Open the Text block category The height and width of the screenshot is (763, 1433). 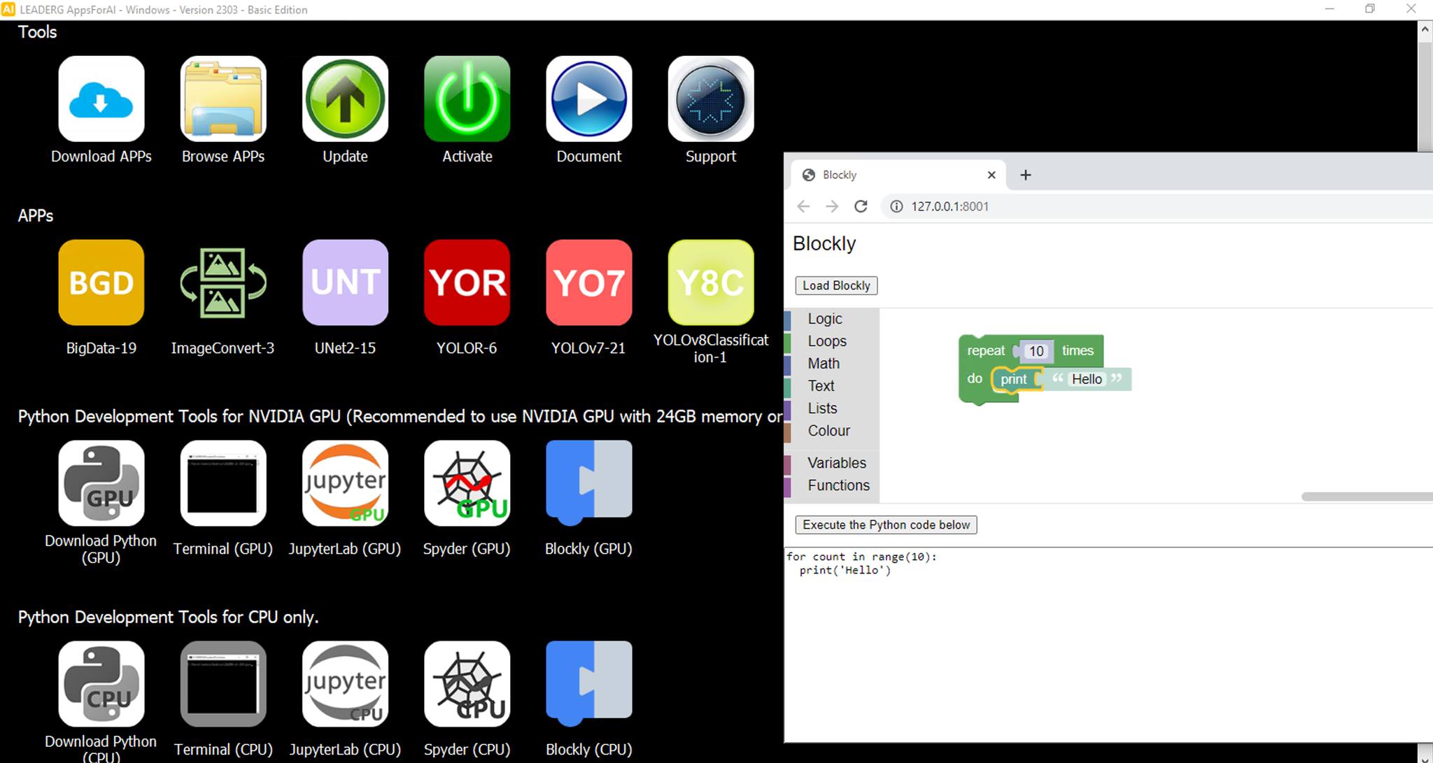point(831,386)
